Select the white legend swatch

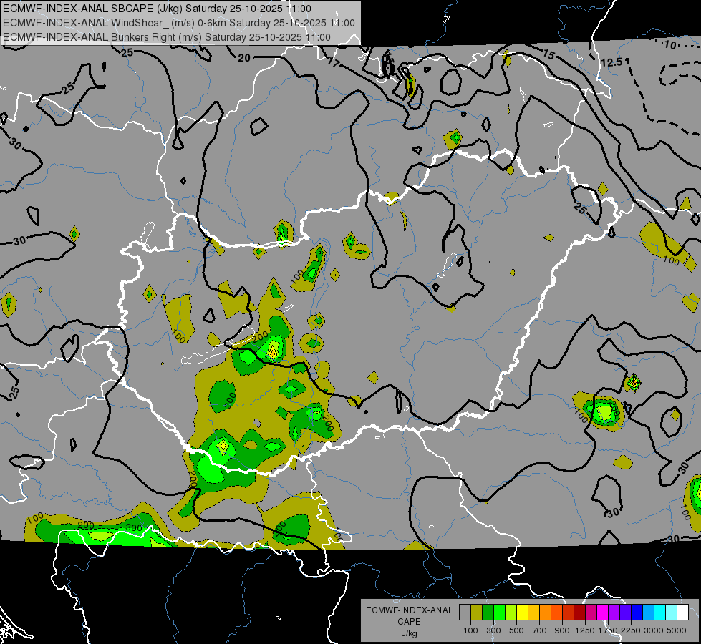pos(682,613)
